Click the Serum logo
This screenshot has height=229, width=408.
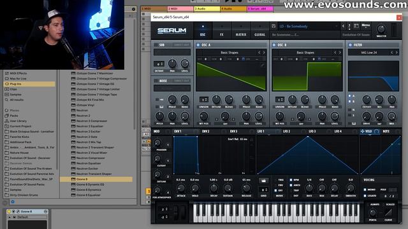172,31
